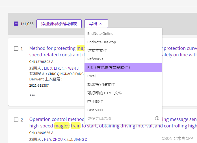This screenshot has height=143, width=197.
Task: Tick the checkbox for result 2
Action: pos(16,120)
